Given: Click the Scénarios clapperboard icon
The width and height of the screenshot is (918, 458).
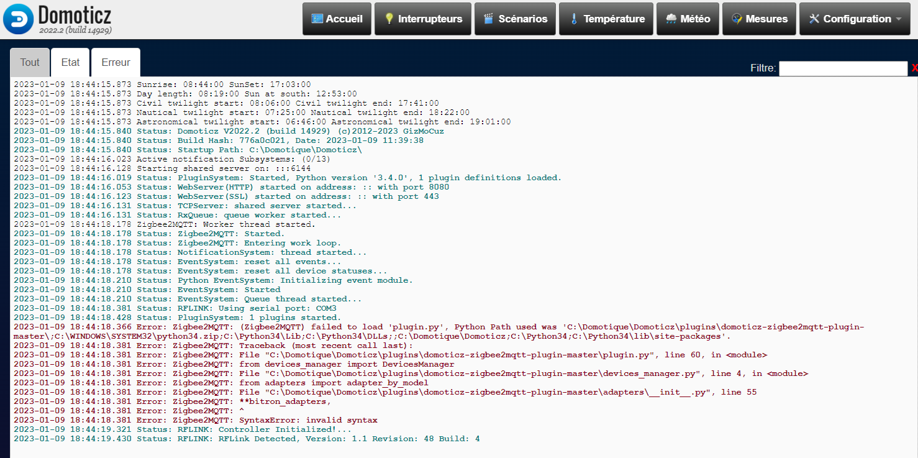Looking at the screenshot, I should pyautogui.click(x=489, y=19).
